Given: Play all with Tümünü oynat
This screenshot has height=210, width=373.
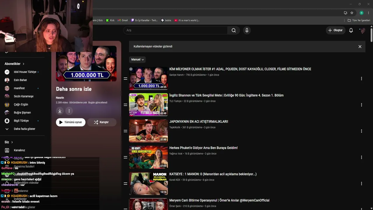Looking at the screenshot, I should click(x=71, y=122).
